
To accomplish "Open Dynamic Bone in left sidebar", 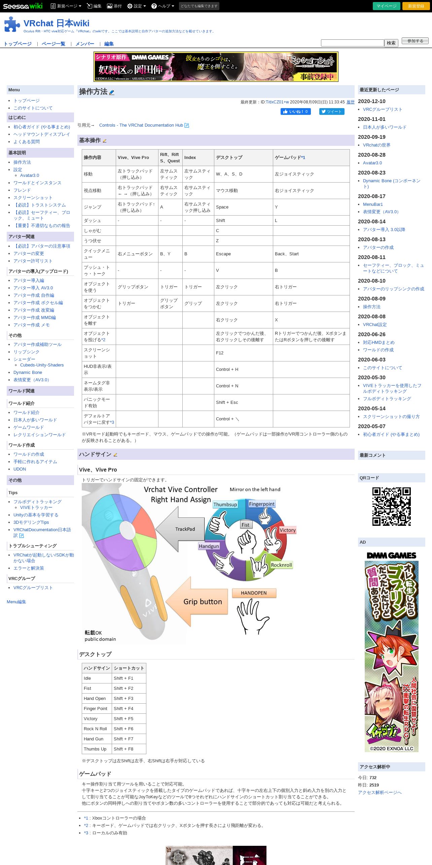I will tap(28, 373).
